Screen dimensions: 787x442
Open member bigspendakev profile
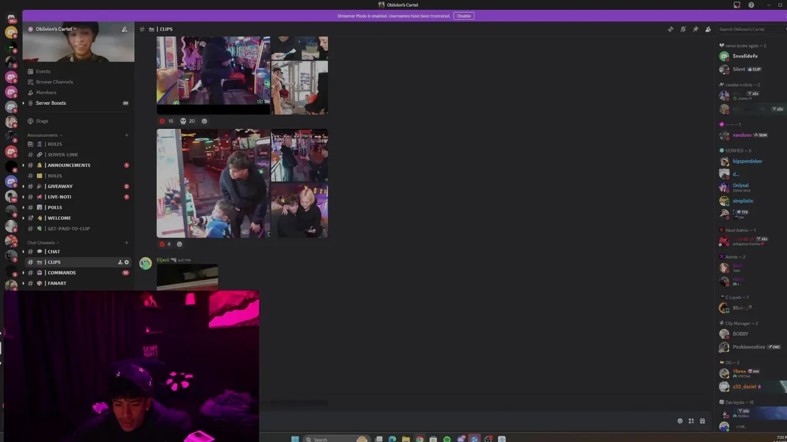[747, 161]
